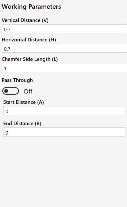This screenshot has height=207, width=127.
Task: Select the End Distance (B) input box
Action: 64,132
